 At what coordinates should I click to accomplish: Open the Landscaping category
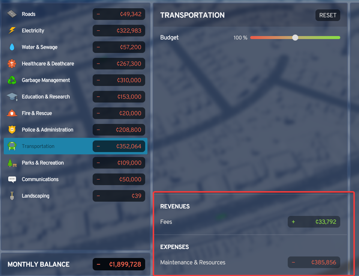pos(75,196)
